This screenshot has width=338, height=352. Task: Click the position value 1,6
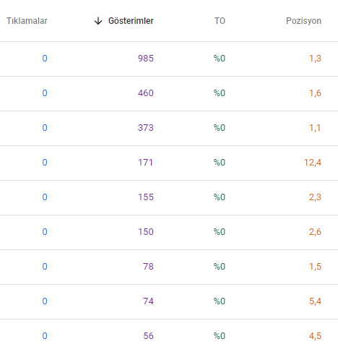point(315,93)
